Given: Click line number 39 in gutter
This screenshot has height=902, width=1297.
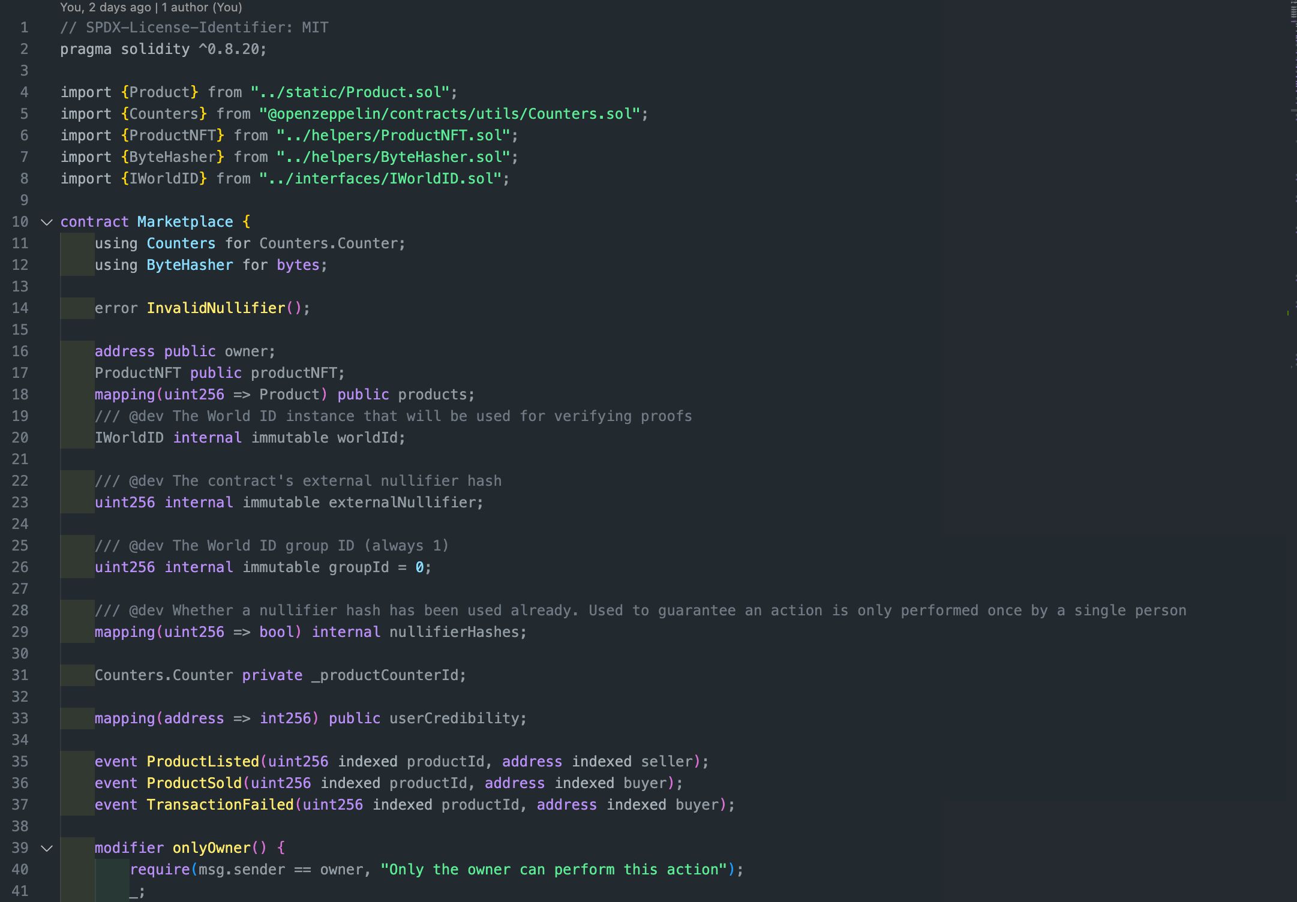Looking at the screenshot, I should (20, 848).
